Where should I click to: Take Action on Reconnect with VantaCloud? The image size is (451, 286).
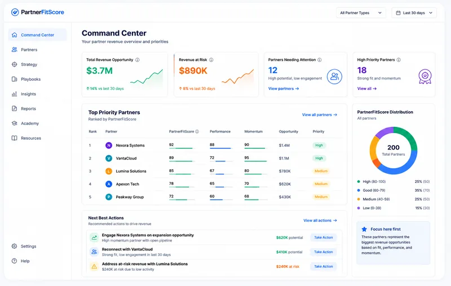(323, 252)
